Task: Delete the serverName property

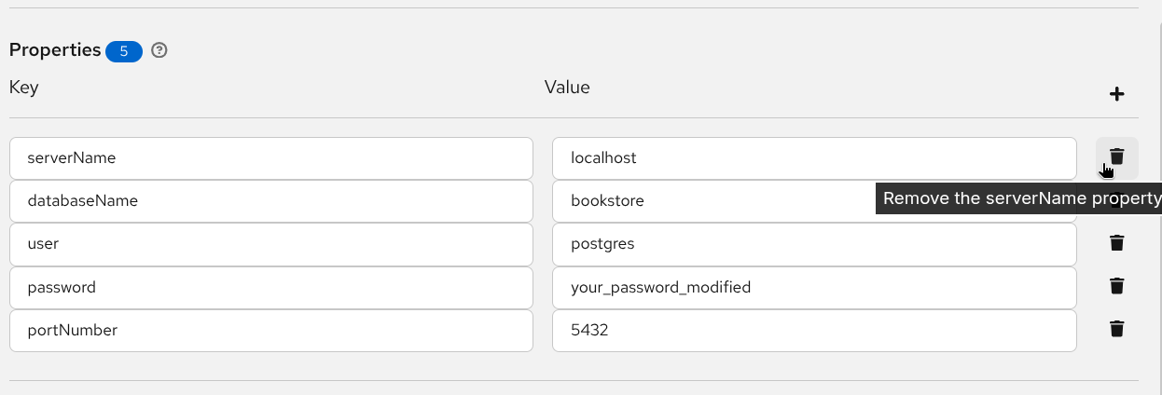Action: tap(1116, 157)
